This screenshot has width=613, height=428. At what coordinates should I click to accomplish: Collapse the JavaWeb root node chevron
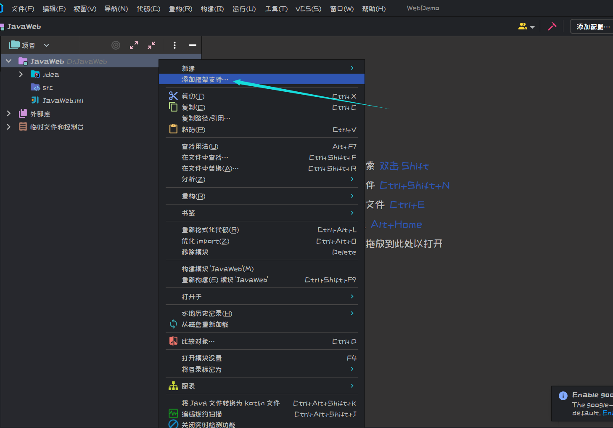8,61
